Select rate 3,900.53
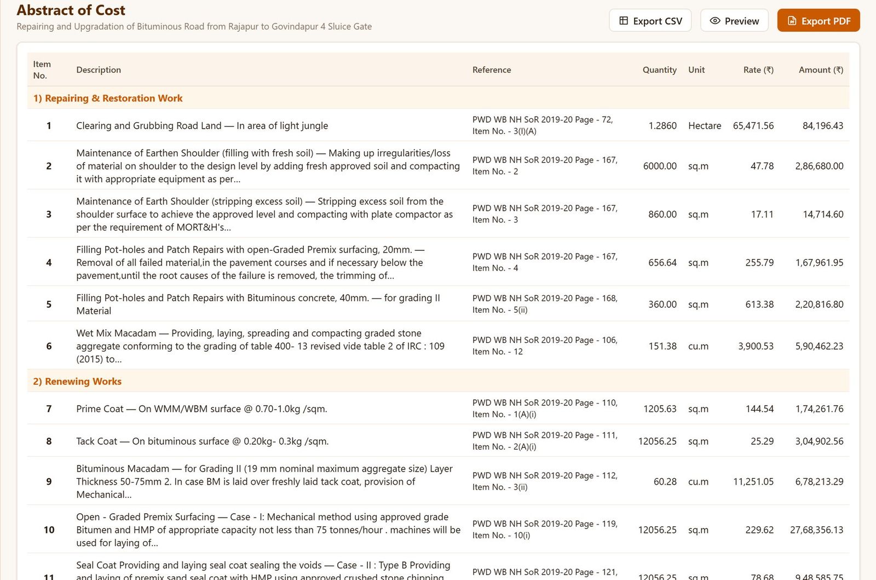 [x=756, y=346]
